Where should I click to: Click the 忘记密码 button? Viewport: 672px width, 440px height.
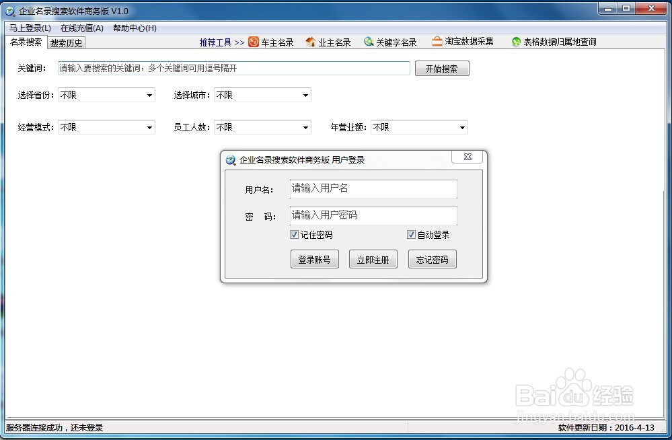(x=432, y=260)
